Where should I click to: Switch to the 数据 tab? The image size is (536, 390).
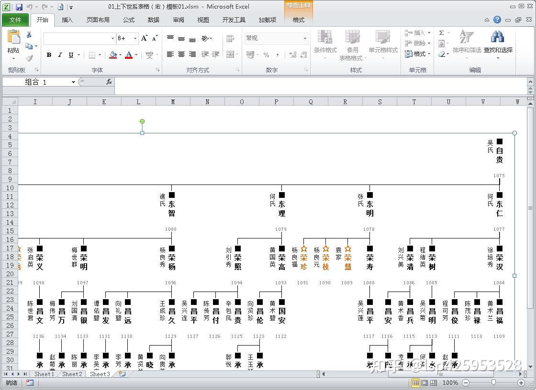coord(154,20)
